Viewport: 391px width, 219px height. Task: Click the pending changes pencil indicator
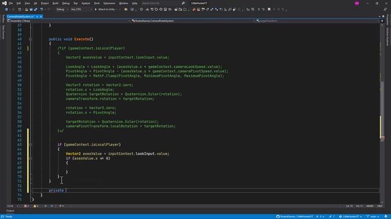click(x=332, y=217)
